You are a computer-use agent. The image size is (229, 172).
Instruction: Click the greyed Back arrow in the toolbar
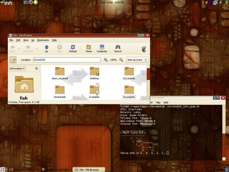pos(12,49)
